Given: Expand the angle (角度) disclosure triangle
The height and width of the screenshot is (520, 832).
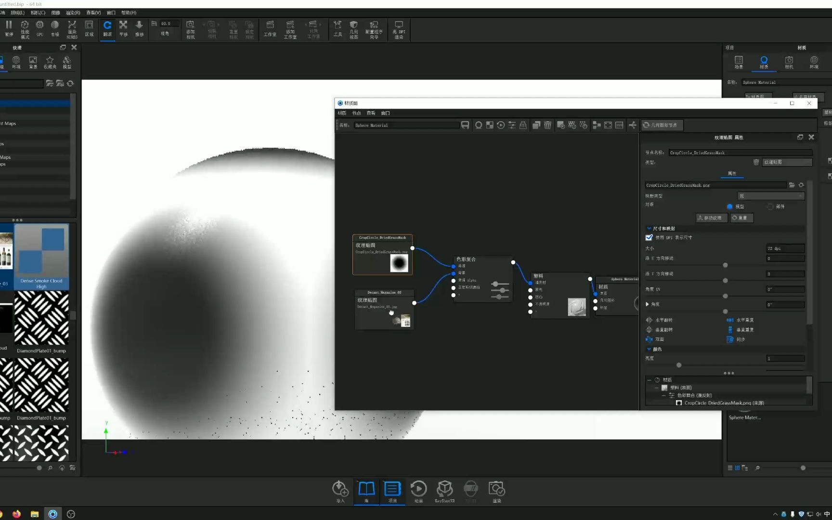Looking at the screenshot, I should click(x=647, y=304).
